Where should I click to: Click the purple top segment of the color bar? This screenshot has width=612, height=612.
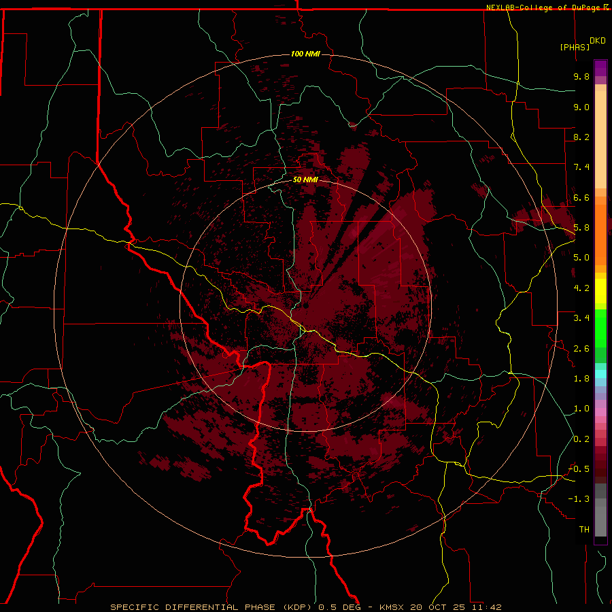point(600,68)
